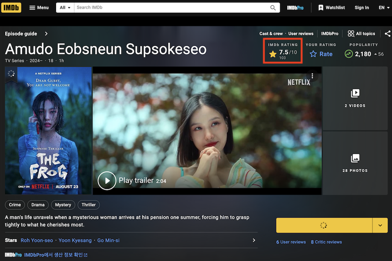392x261 pixels.
Task: Click Rate to give your rating
Action: (321, 54)
